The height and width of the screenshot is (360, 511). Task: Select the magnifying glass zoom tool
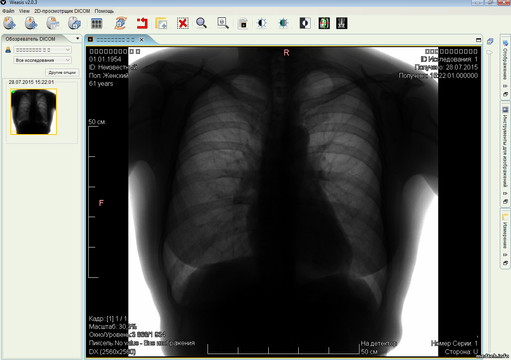tap(202, 24)
